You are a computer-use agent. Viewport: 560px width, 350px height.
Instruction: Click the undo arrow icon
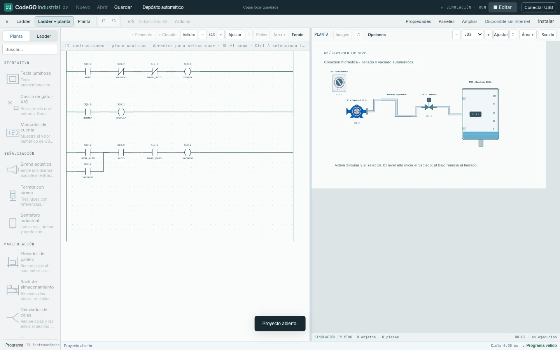pyautogui.click(x=103, y=21)
